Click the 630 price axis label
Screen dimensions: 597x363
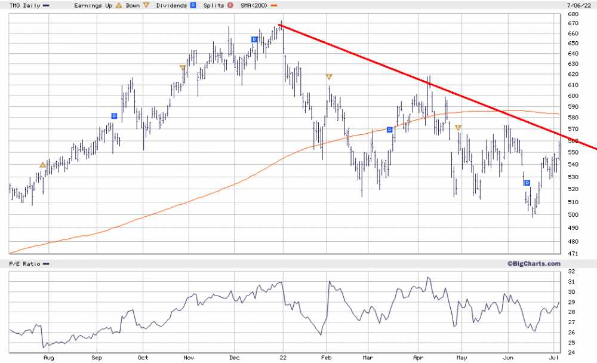(x=573, y=64)
